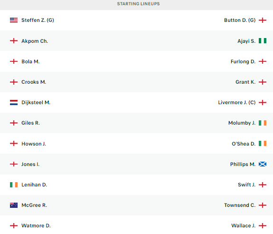Open goalkeeper Steffen Z. player profile

[38, 20]
